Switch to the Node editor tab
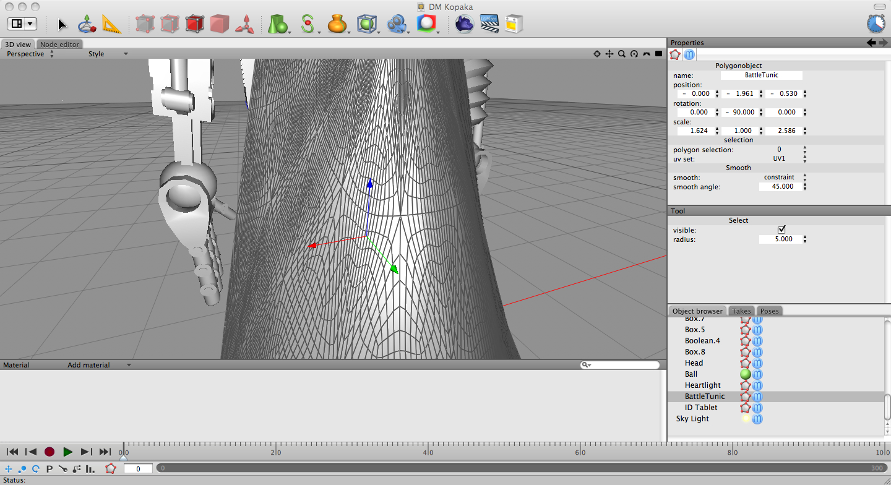Screen dimensions: 891x485 pyautogui.click(x=59, y=45)
